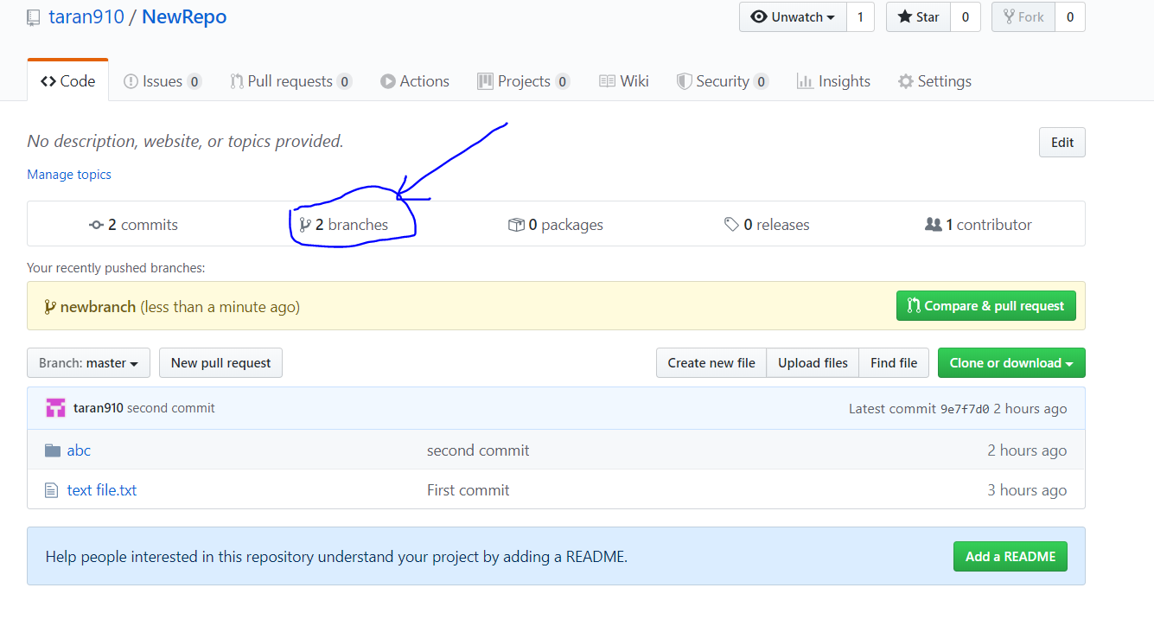
Task: Click the text file.txt file icon
Action: (53, 490)
